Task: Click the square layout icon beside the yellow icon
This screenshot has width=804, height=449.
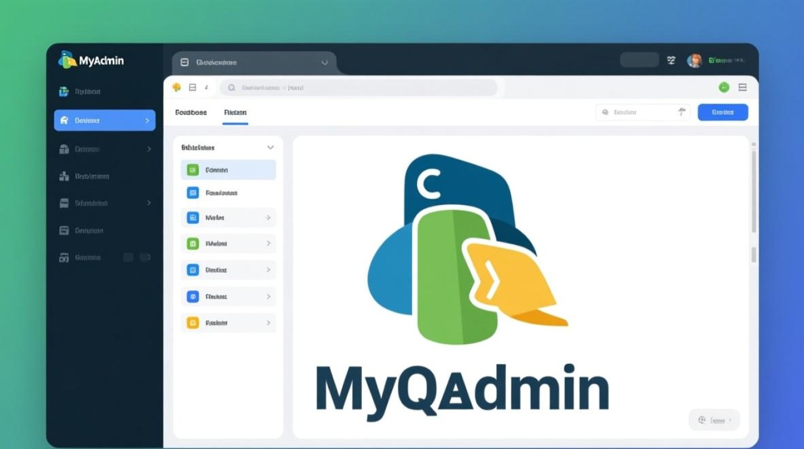Action: [193, 87]
